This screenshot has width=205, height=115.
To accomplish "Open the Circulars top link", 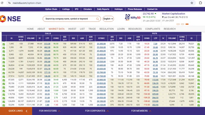I will point(88,9).
